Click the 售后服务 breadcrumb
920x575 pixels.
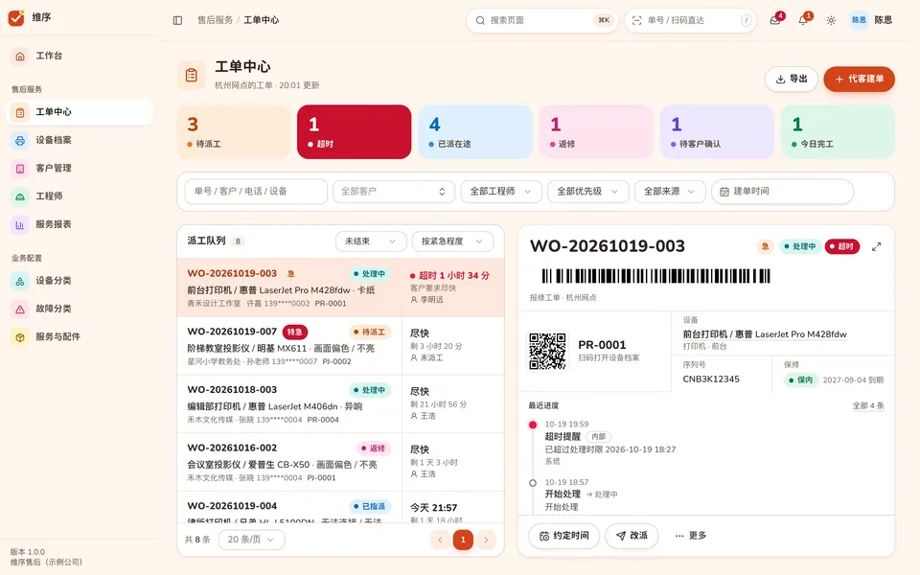[x=216, y=20]
